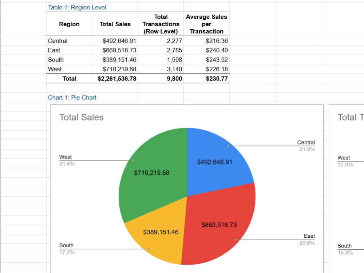The width and height of the screenshot is (364, 273).
Task: Click the $710,219.68 label on the chart
Action: [151, 173]
